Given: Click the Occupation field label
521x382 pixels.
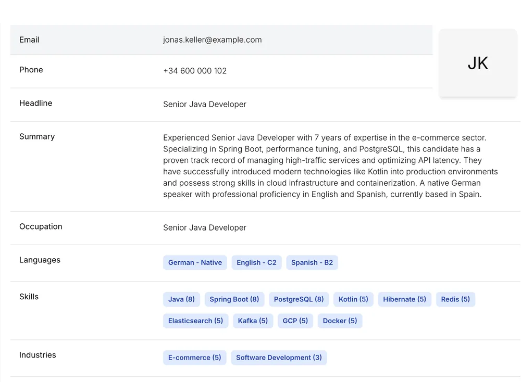Looking at the screenshot, I should [41, 227].
